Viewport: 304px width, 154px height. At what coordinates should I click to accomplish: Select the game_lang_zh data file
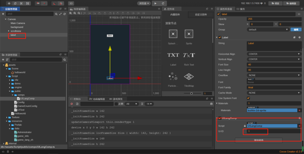(x=25, y=140)
